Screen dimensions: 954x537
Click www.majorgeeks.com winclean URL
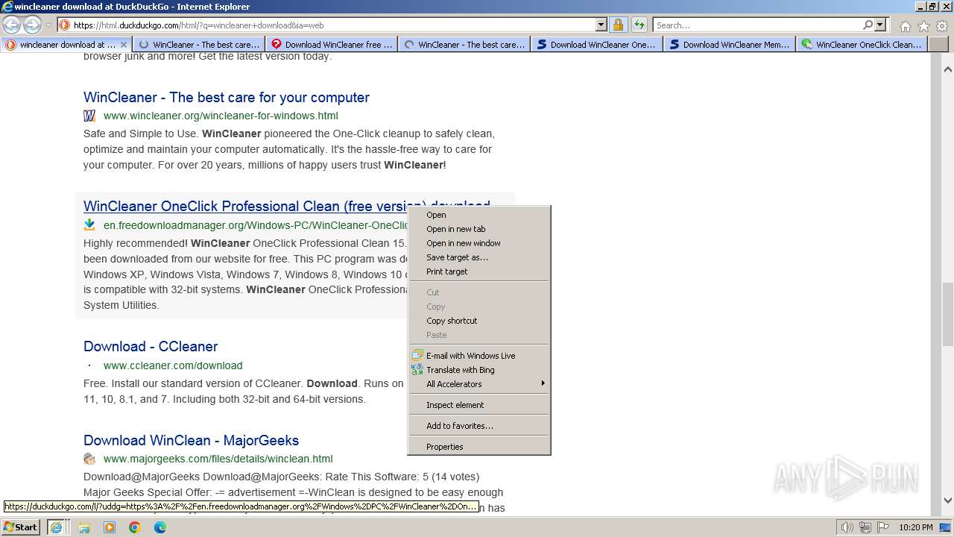tap(218, 459)
